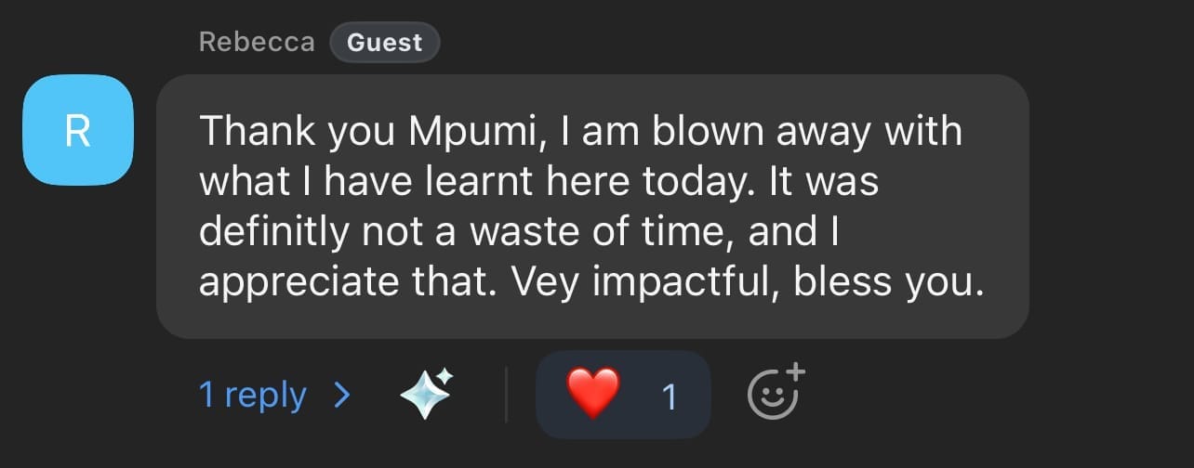
Task: Expand replies using the chevron arrow
Action: pos(342,396)
